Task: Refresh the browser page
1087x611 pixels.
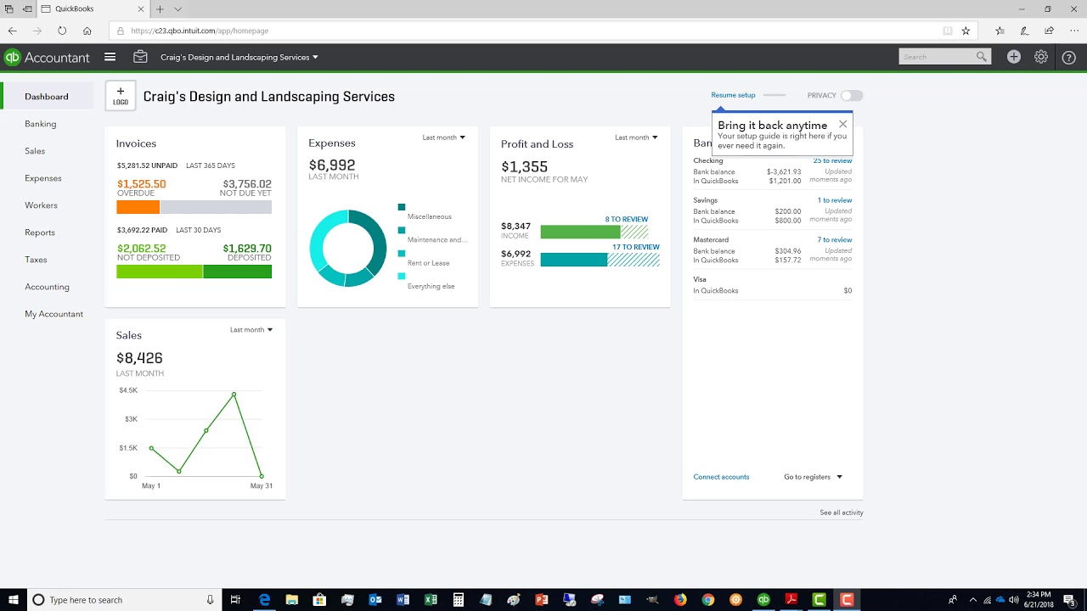Action: tap(62, 31)
